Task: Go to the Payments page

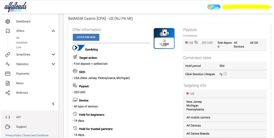Action: click(x=22, y=74)
